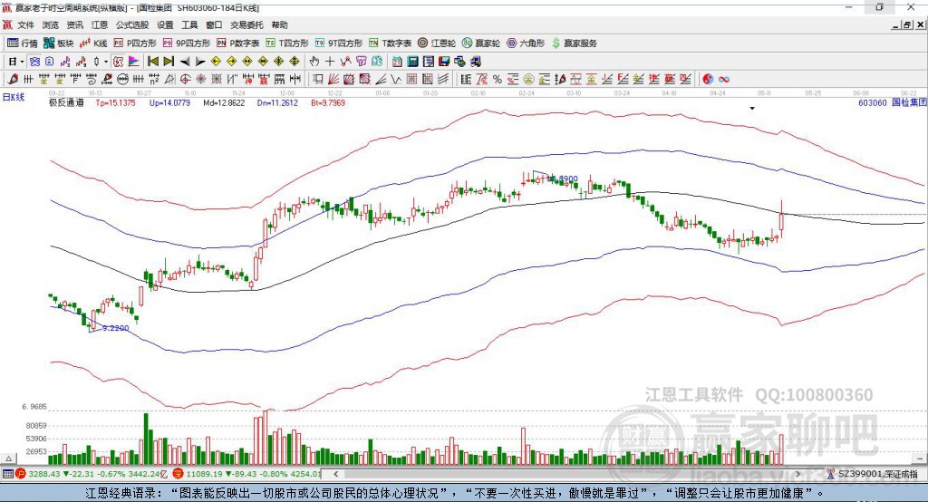Open the 帮助 menu
This screenshot has width=928, height=502.
(279, 24)
